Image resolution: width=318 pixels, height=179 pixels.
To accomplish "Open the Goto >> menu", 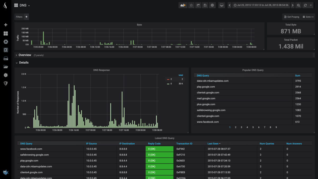I will click(308, 17).
